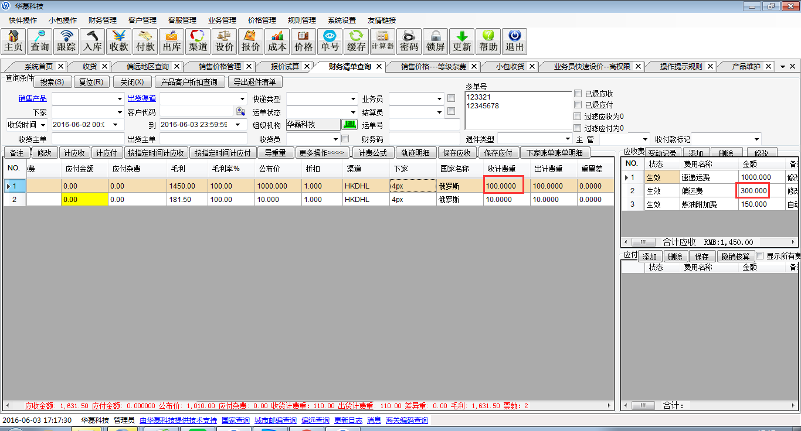The height and width of the screenshot is (431, 801).
Task: Click the 入库 warehouse-in icon
Action: pos(93,41)
